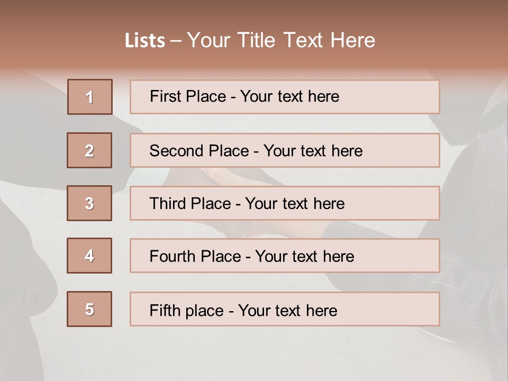The image size is (508, 381).
Task: Select 'Your Title Text Here' heading text
Action: pyautogui.click(x=281, y=40)
